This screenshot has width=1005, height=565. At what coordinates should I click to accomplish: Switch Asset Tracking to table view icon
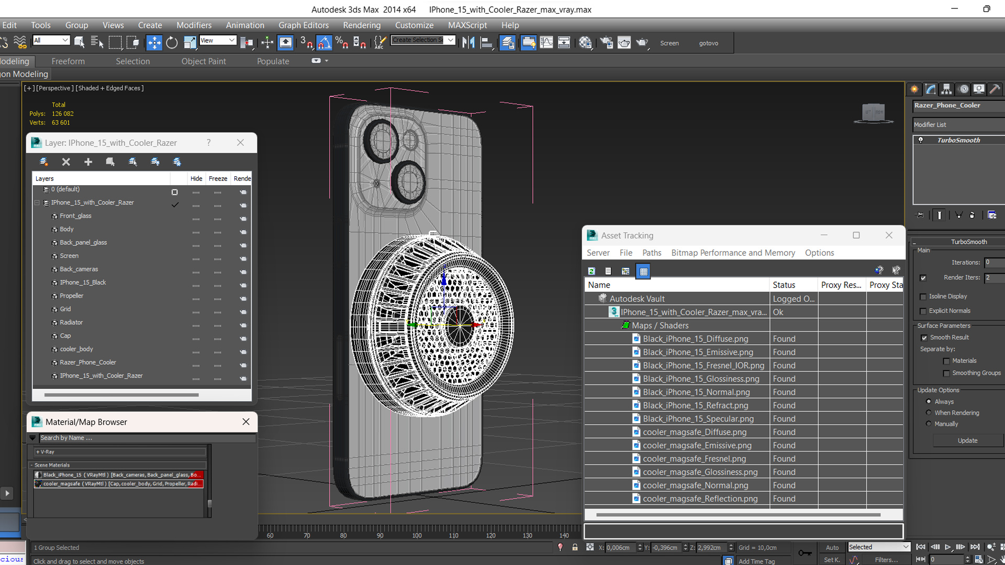click(x=643, y=271)
